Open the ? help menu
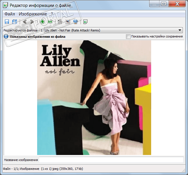188x175 pixels. click(52, 14)
